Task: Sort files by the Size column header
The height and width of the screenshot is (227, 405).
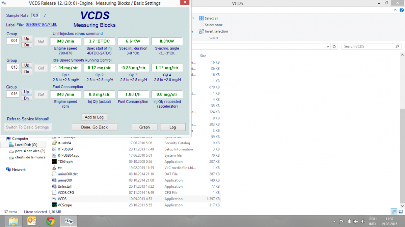Action: pos(203,56)
